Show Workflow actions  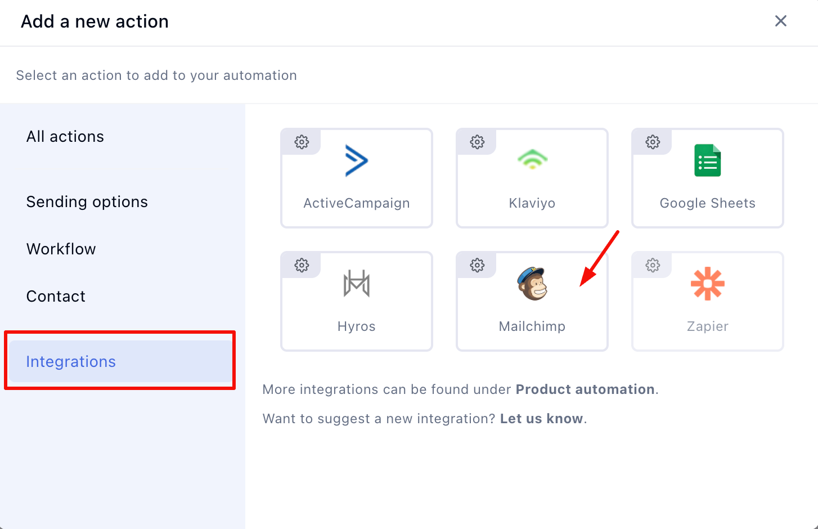61,249
